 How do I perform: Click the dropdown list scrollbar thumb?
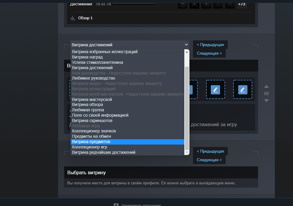[x=187, y=108]
